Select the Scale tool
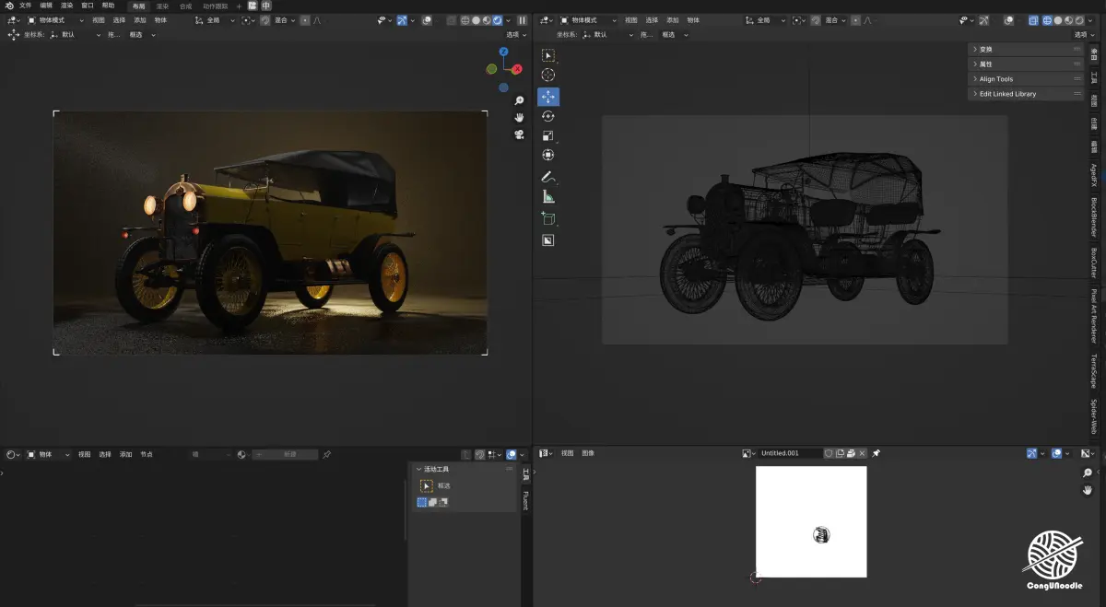This screenshot has width=1106, height=607. (548, 136)
